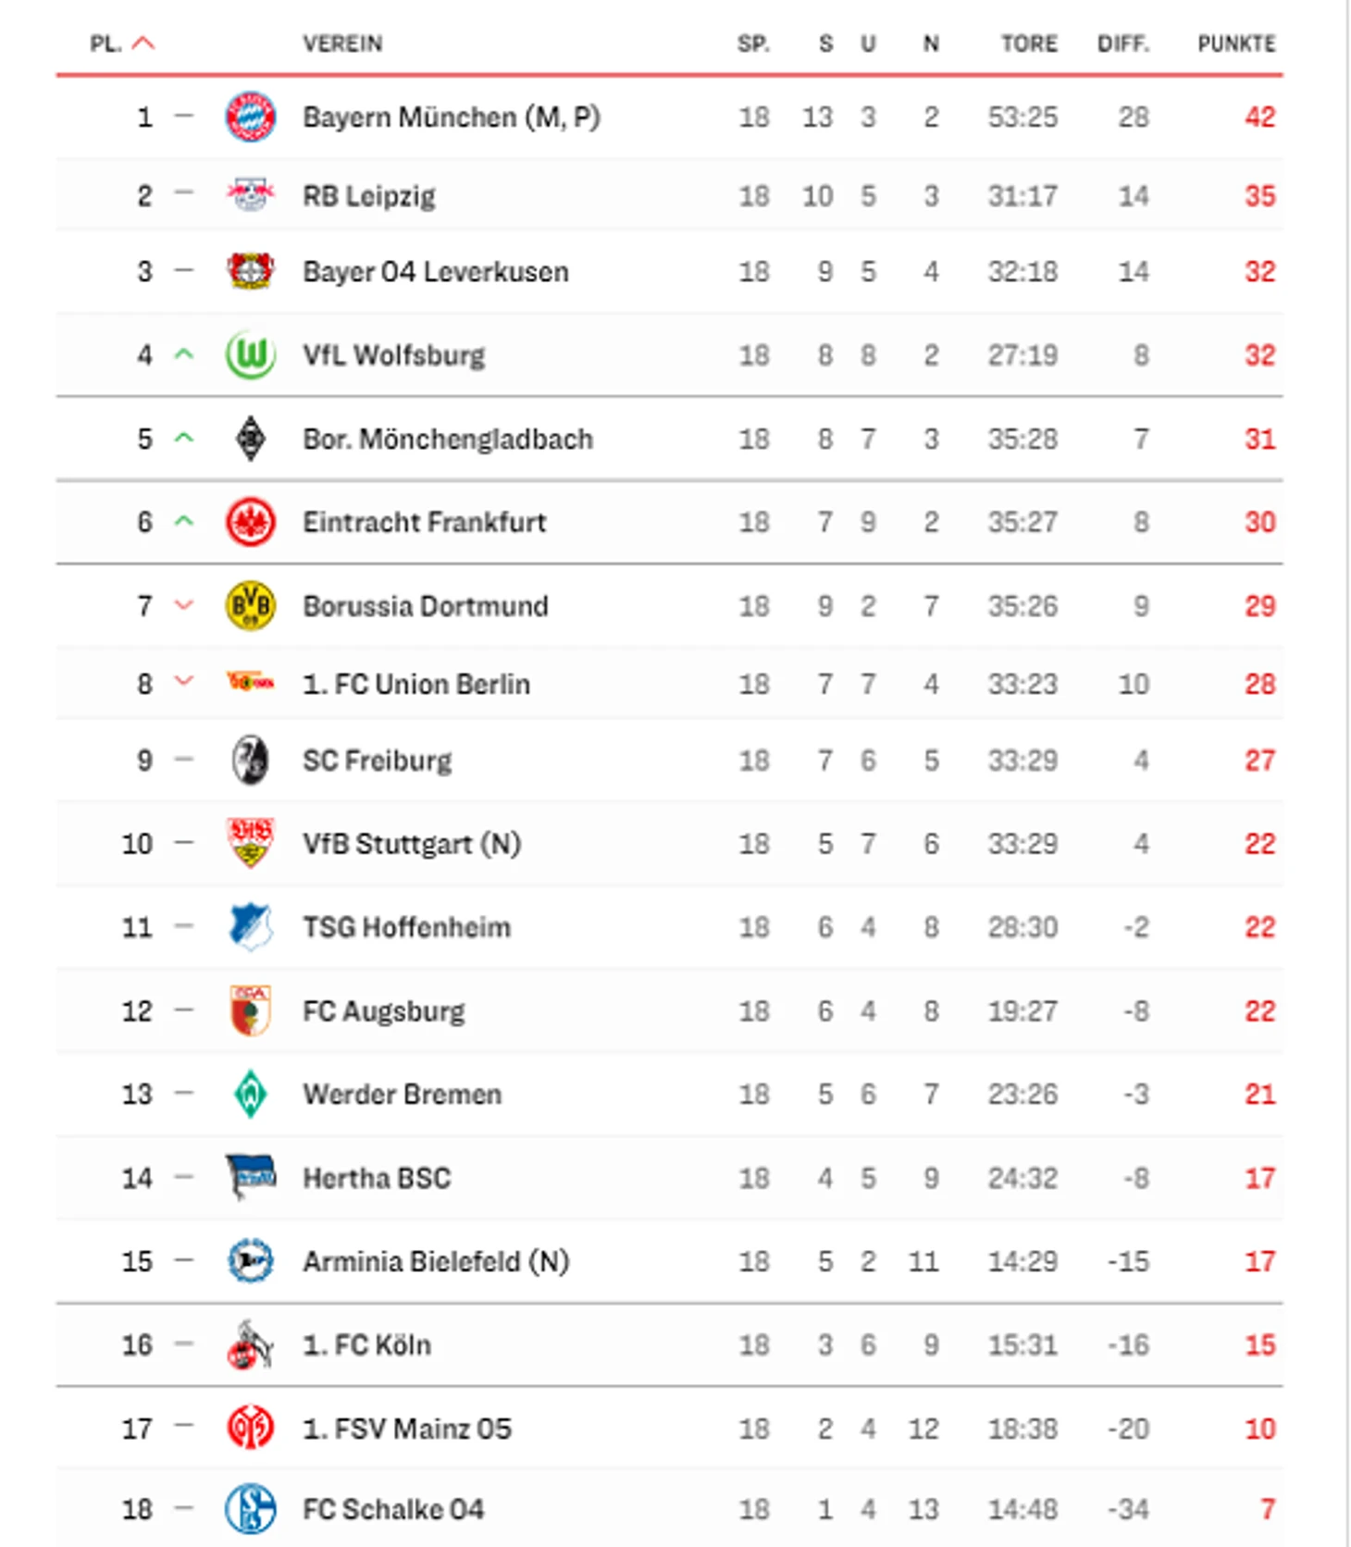The height and width of the screenshot is (1547, 1351).
Task: Click the Bayern München club crest
Action: coord(250,117)
